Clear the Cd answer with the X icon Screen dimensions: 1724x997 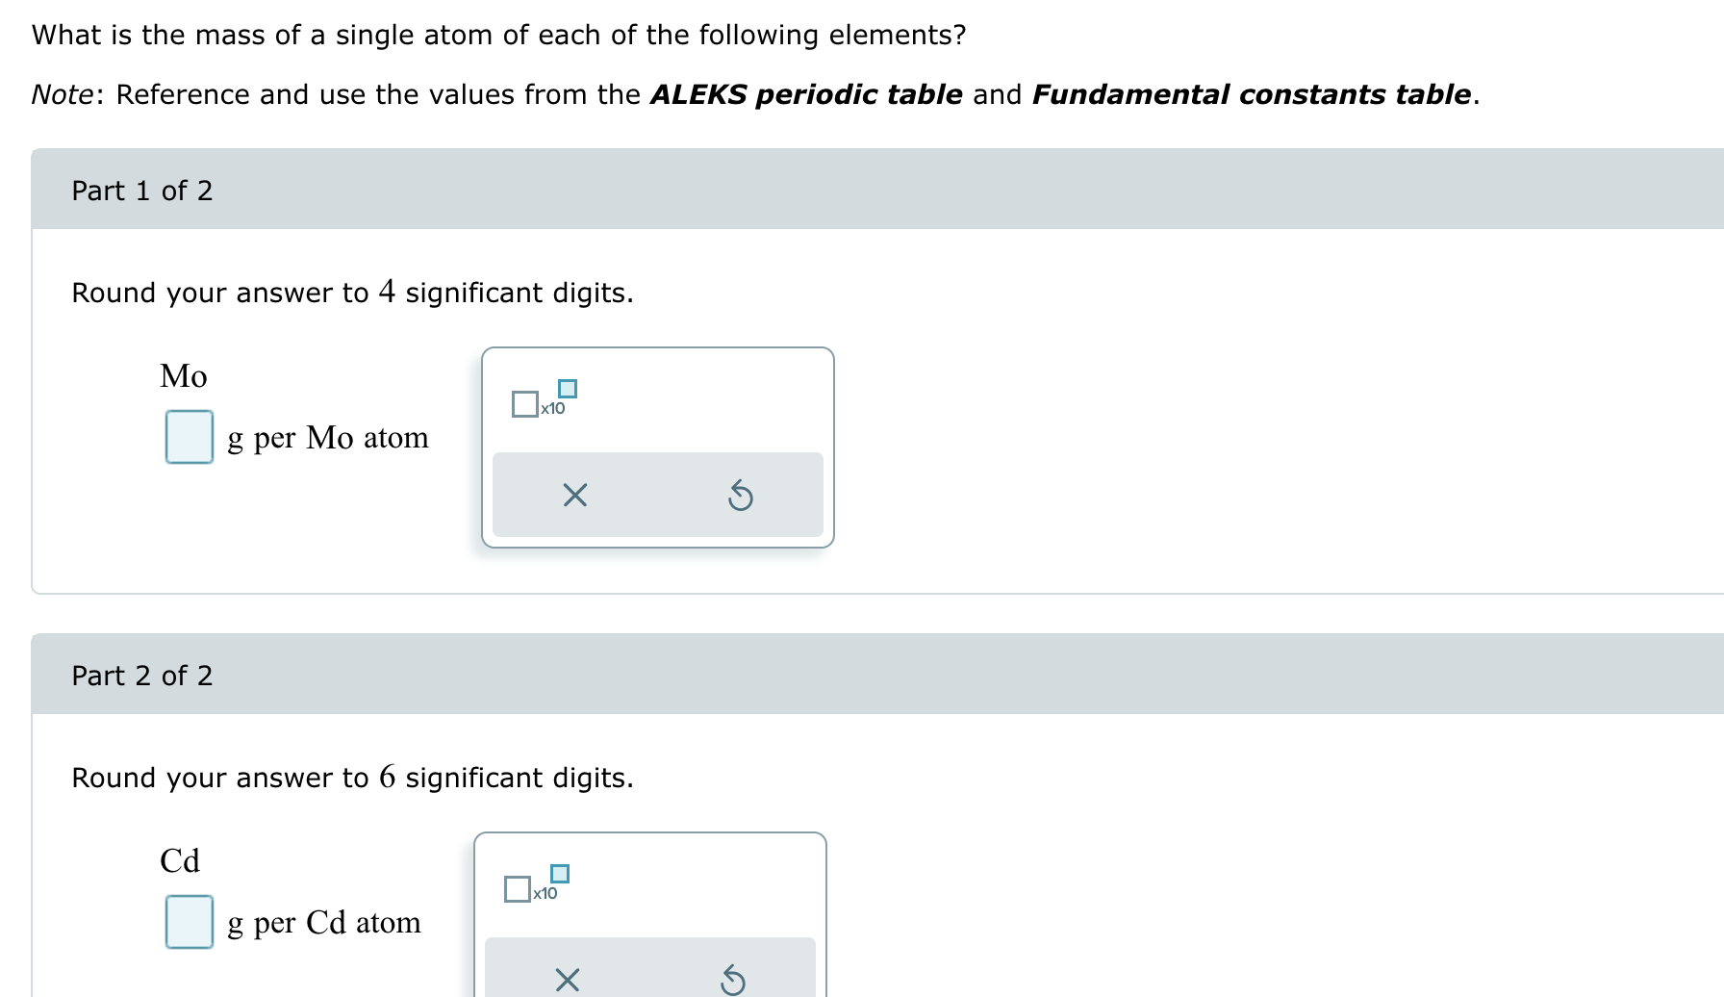[566, 980]
